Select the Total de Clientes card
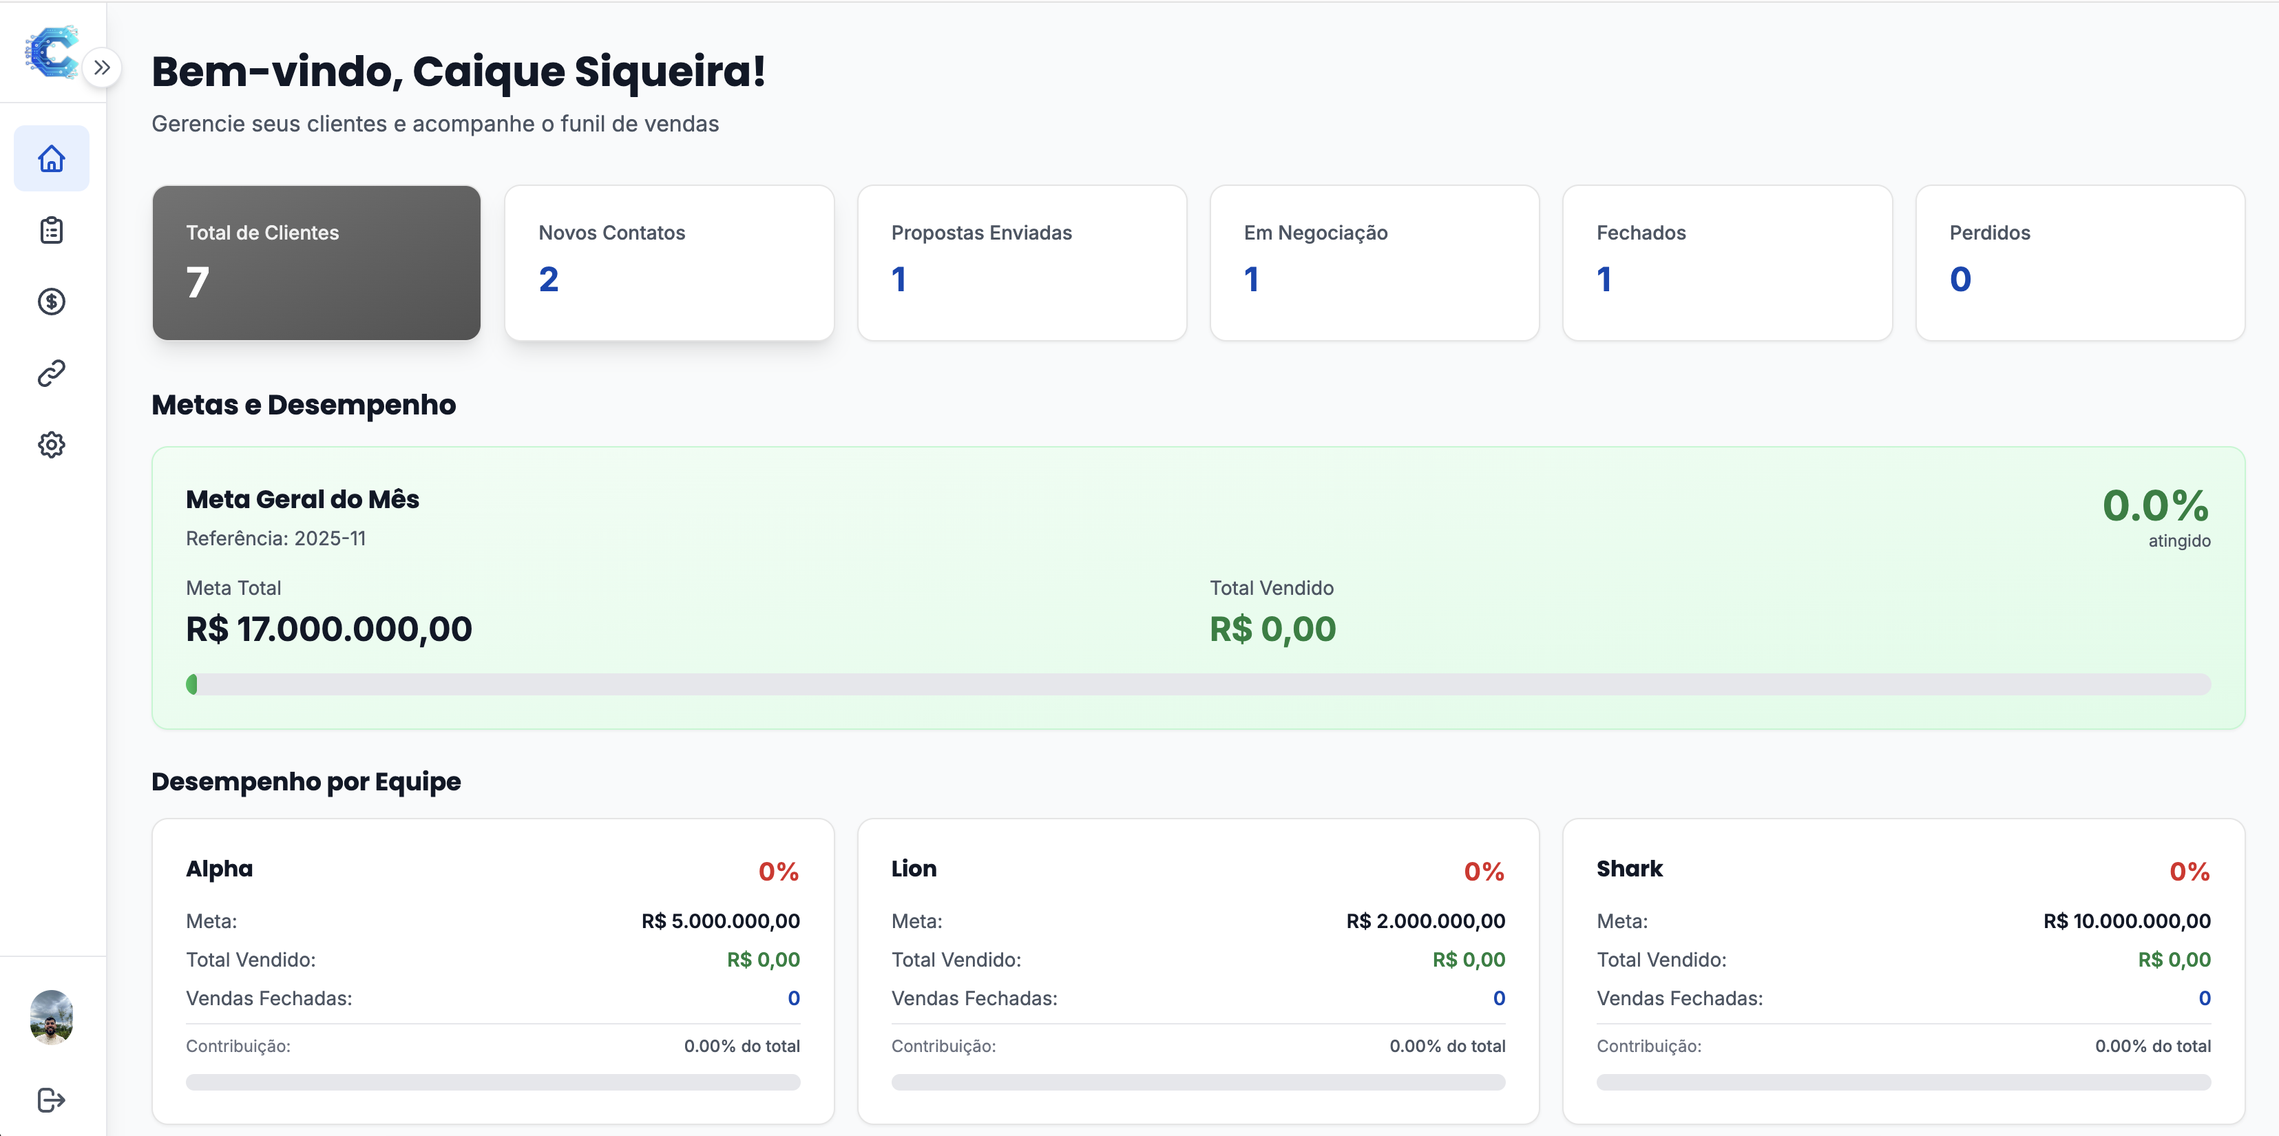2279x1136 pixels. [316, 263]
